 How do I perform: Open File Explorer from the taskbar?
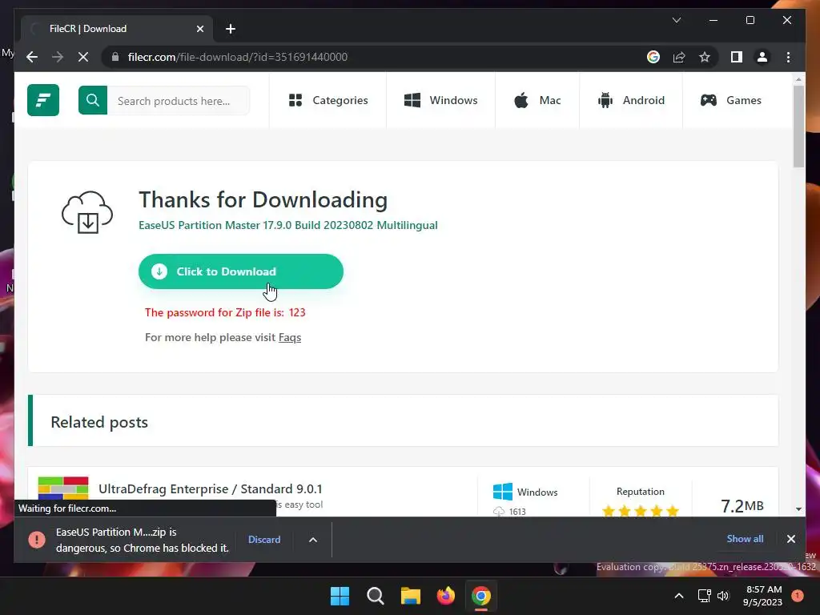pos(411,596)
